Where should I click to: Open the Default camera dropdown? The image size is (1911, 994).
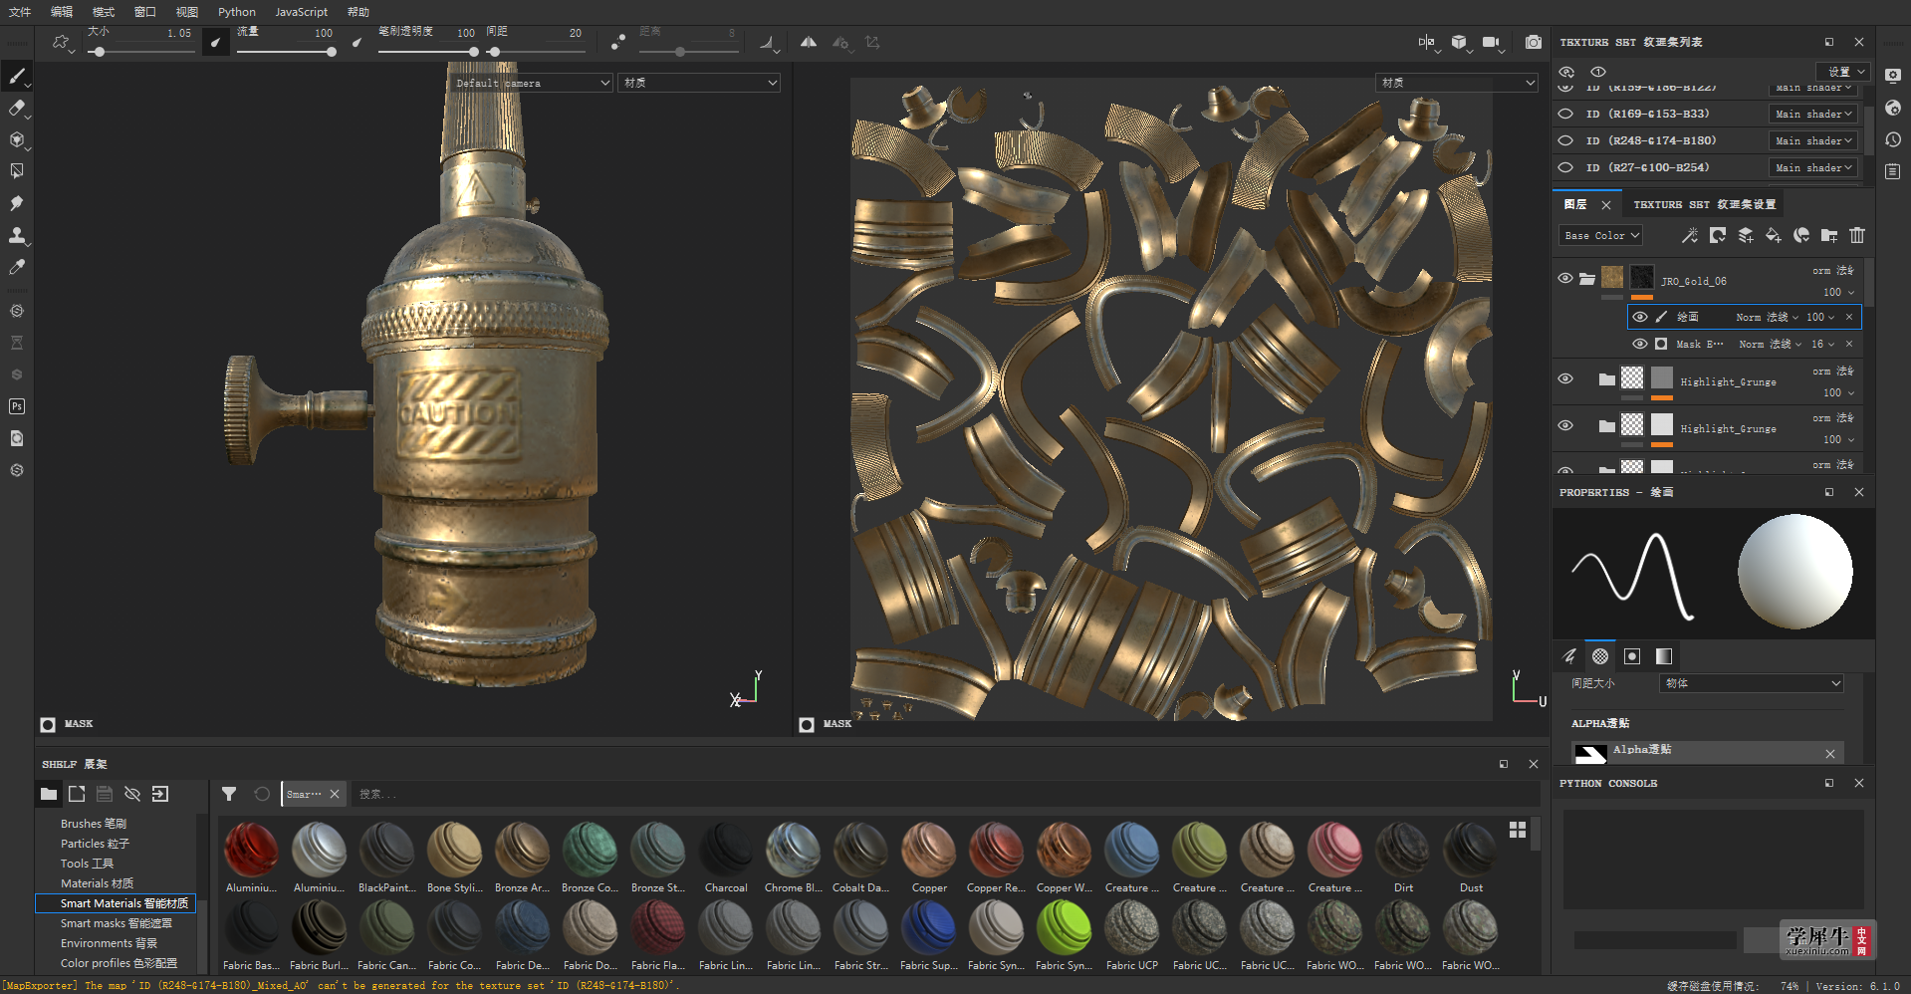(x=532, y=83)
